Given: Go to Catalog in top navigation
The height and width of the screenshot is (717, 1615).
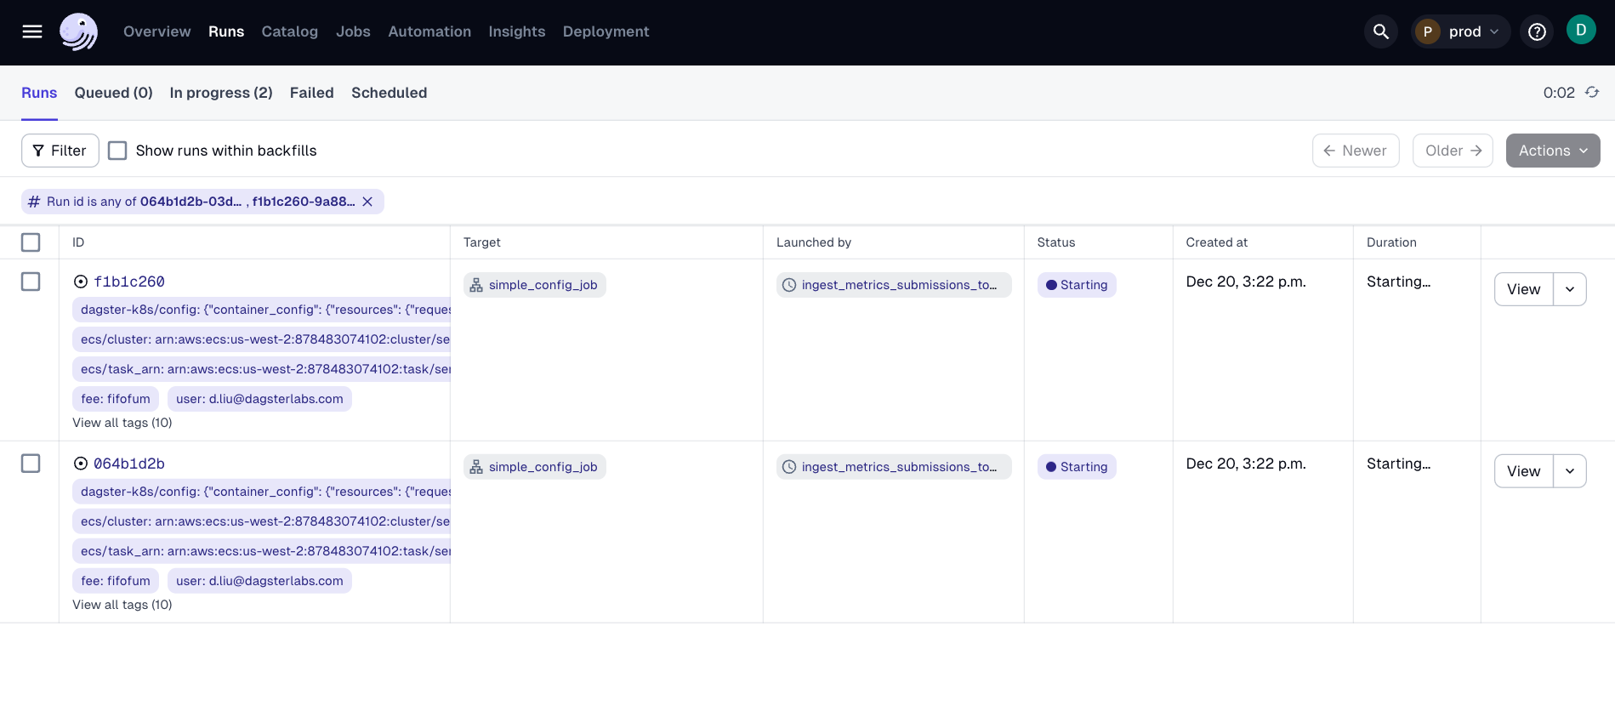Looking at the screenshot, I should (289, 31).
